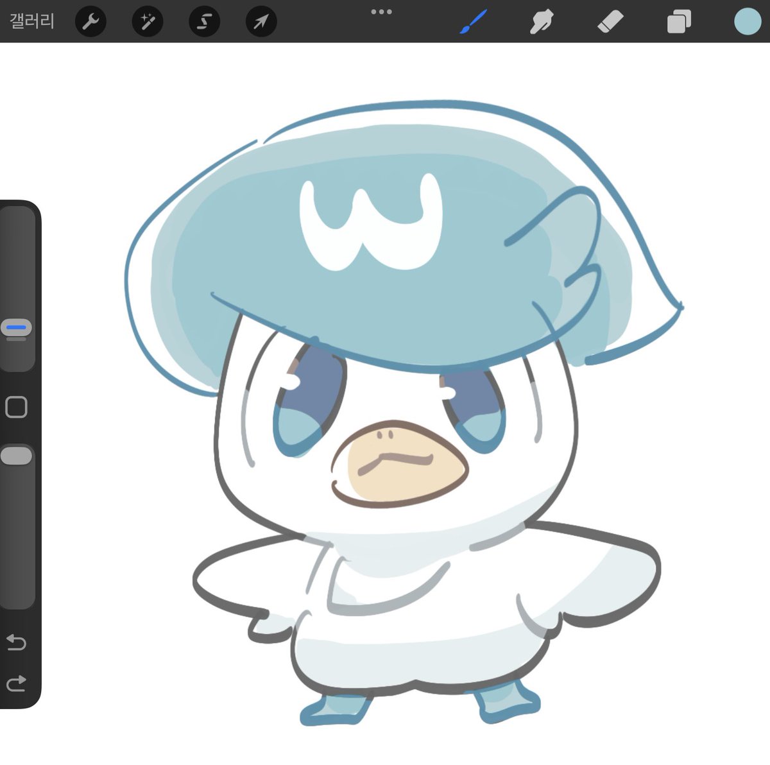Activate the Transform arrow tool
This screenshot has width=770, height=765.
(x=261, y=22)
